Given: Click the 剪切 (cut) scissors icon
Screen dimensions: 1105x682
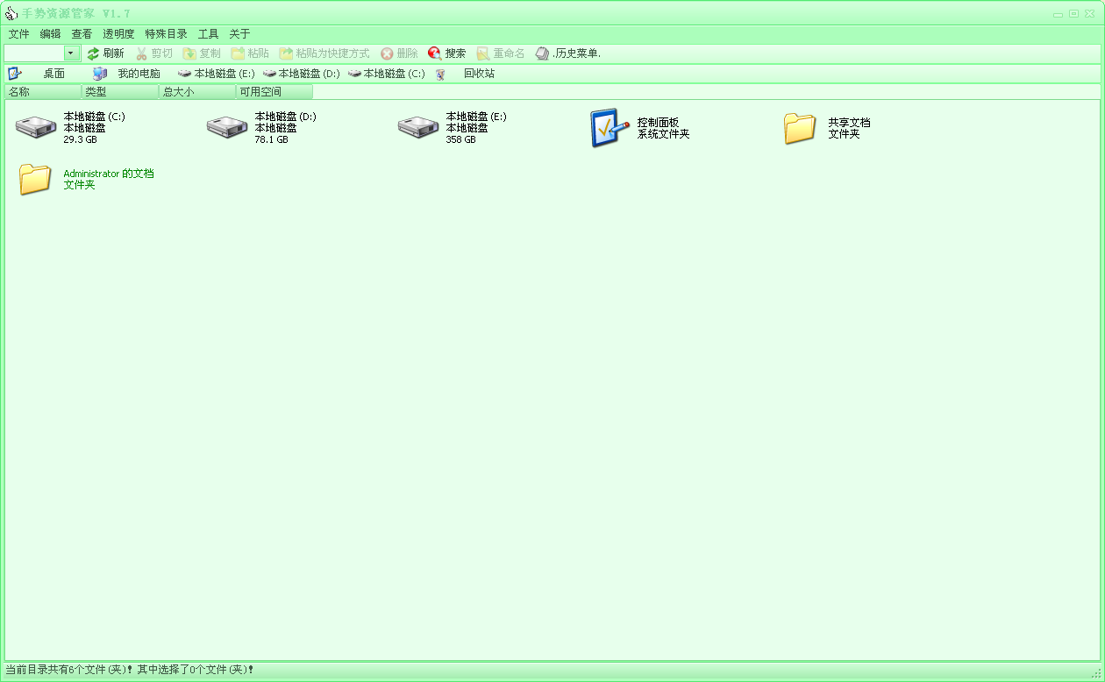Looking at the screenshot, I should click(141, 53).
